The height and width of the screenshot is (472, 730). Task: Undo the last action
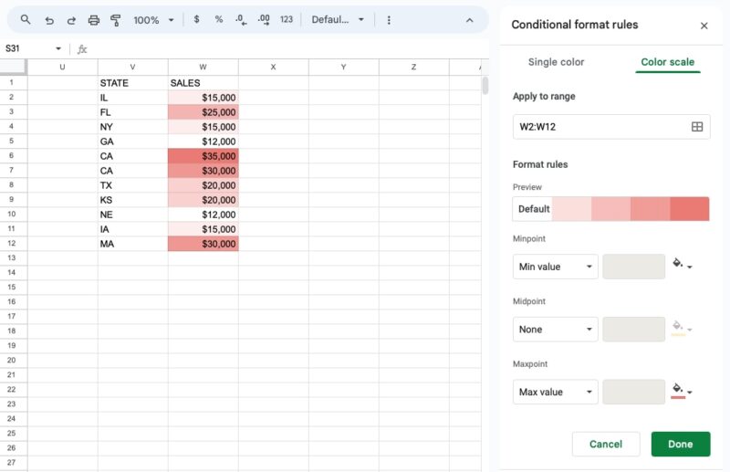(x=49, y=20)
